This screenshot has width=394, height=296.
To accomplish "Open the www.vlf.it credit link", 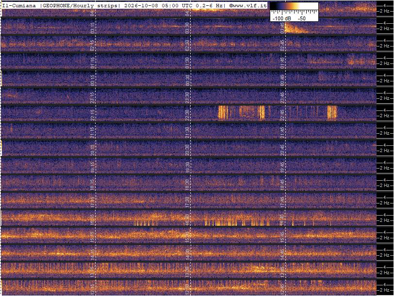I will click(248, 5).
